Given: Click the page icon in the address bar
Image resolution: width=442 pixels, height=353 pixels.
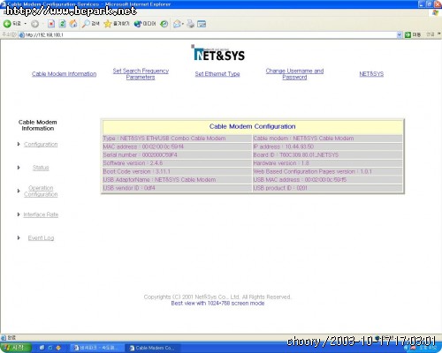Looking at the screenshot, I should point(21,34).
